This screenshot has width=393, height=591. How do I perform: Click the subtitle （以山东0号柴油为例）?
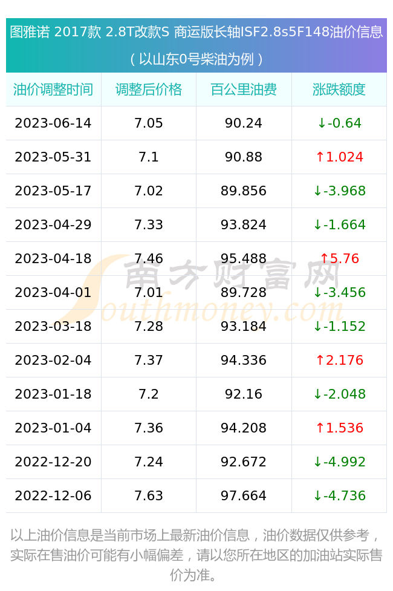(x=197, y=59)
